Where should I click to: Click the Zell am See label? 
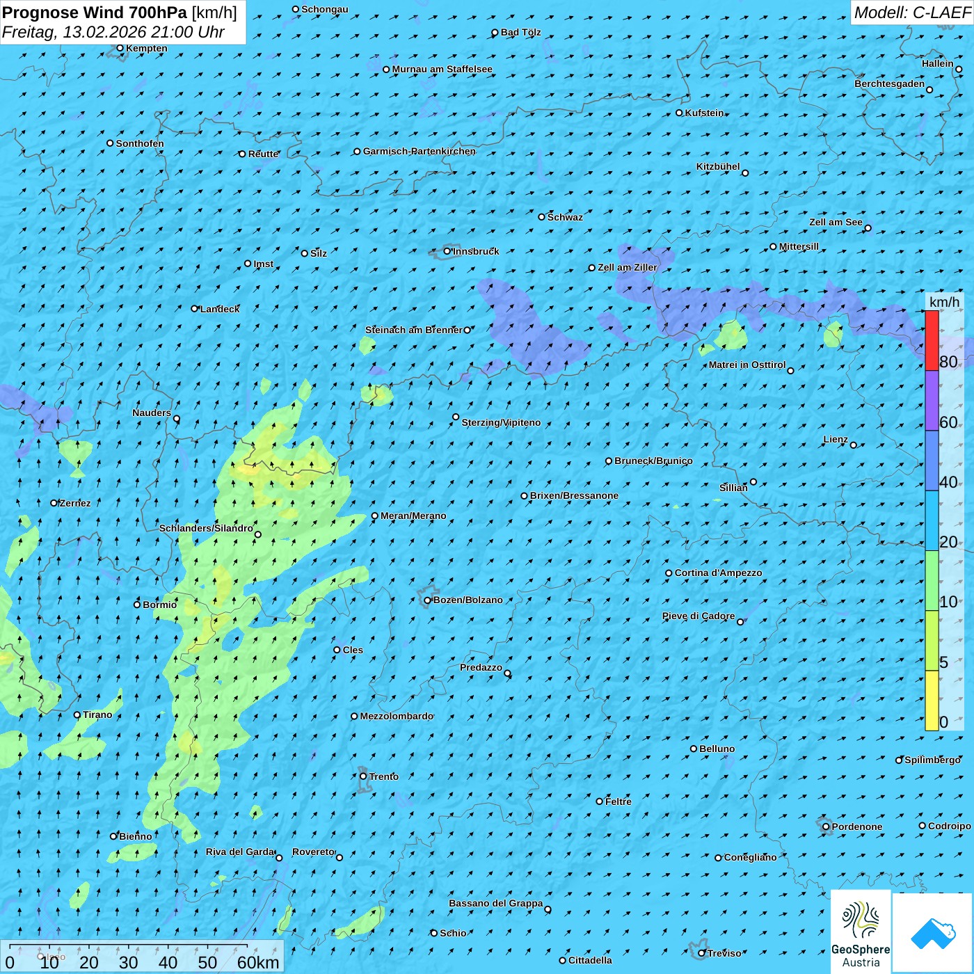(x=836, y=222)
